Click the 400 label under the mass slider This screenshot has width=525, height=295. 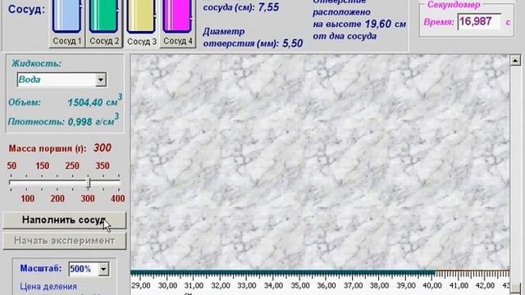[117, 198]
